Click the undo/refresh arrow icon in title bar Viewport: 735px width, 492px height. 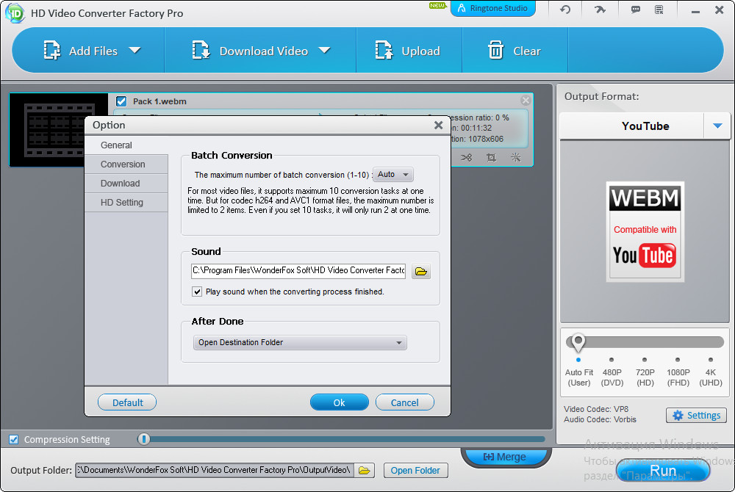click(565, 10)
